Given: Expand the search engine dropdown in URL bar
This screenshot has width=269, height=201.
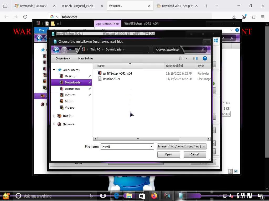Looking at the screenshot, I should pyautogui.click(x=57, y=17).
